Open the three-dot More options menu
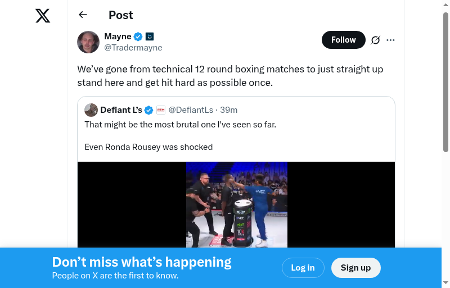450x288 pixels. (391, 40)
